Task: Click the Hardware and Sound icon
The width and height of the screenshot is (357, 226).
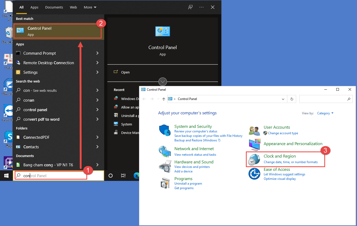Action: pyautogui.click(x=165, y=166)
